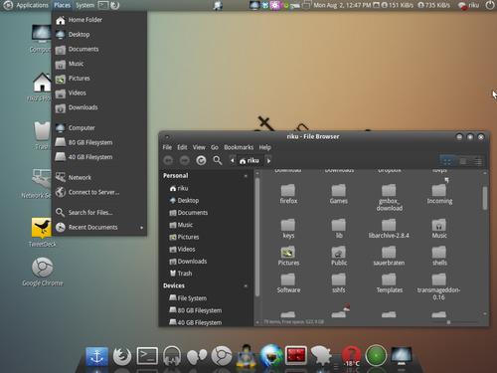Viewport: 497px width, 373px height.
Task: Open the Games folder in File Browser
Action: pyautogui.click(x=339, y=194)
